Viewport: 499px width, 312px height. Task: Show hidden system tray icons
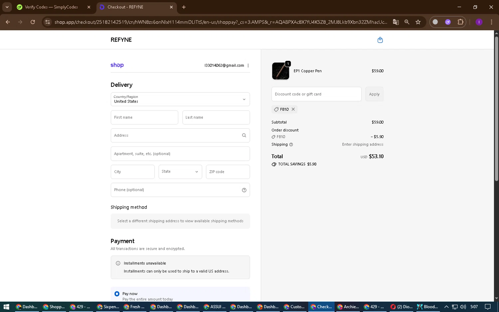(x=446, y=307)
